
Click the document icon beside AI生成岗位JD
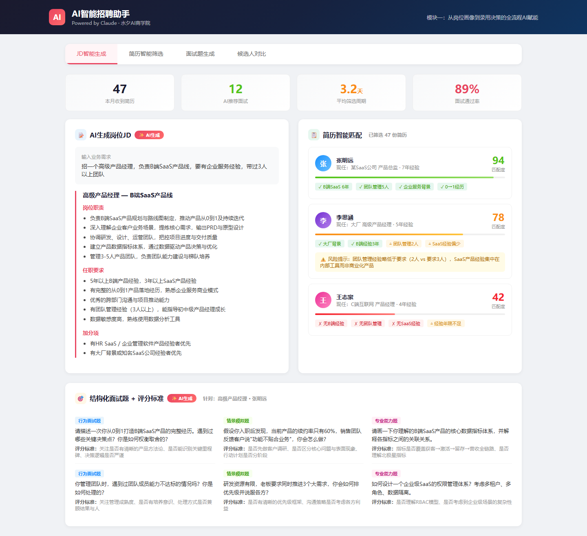[81, 135]
